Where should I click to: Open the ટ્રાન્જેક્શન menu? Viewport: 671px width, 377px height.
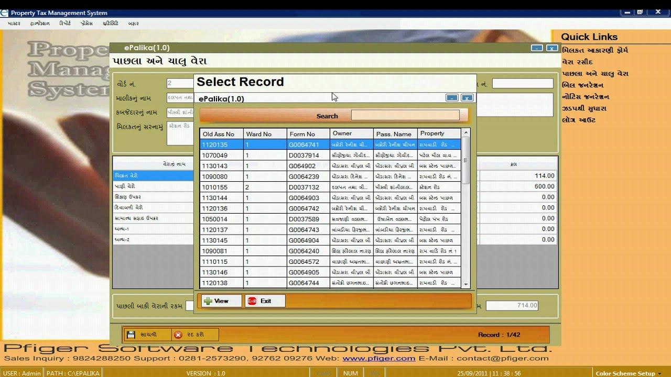(40, 24)
